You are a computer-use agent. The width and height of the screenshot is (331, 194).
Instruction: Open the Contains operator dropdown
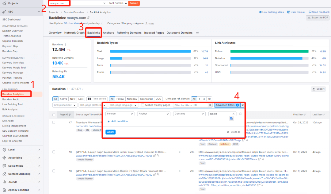click(x=189, y=114)
